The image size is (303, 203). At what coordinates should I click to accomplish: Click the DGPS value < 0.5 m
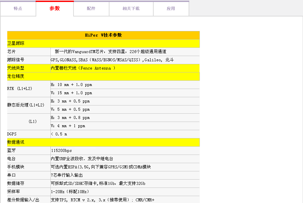[x=59, y=134]
